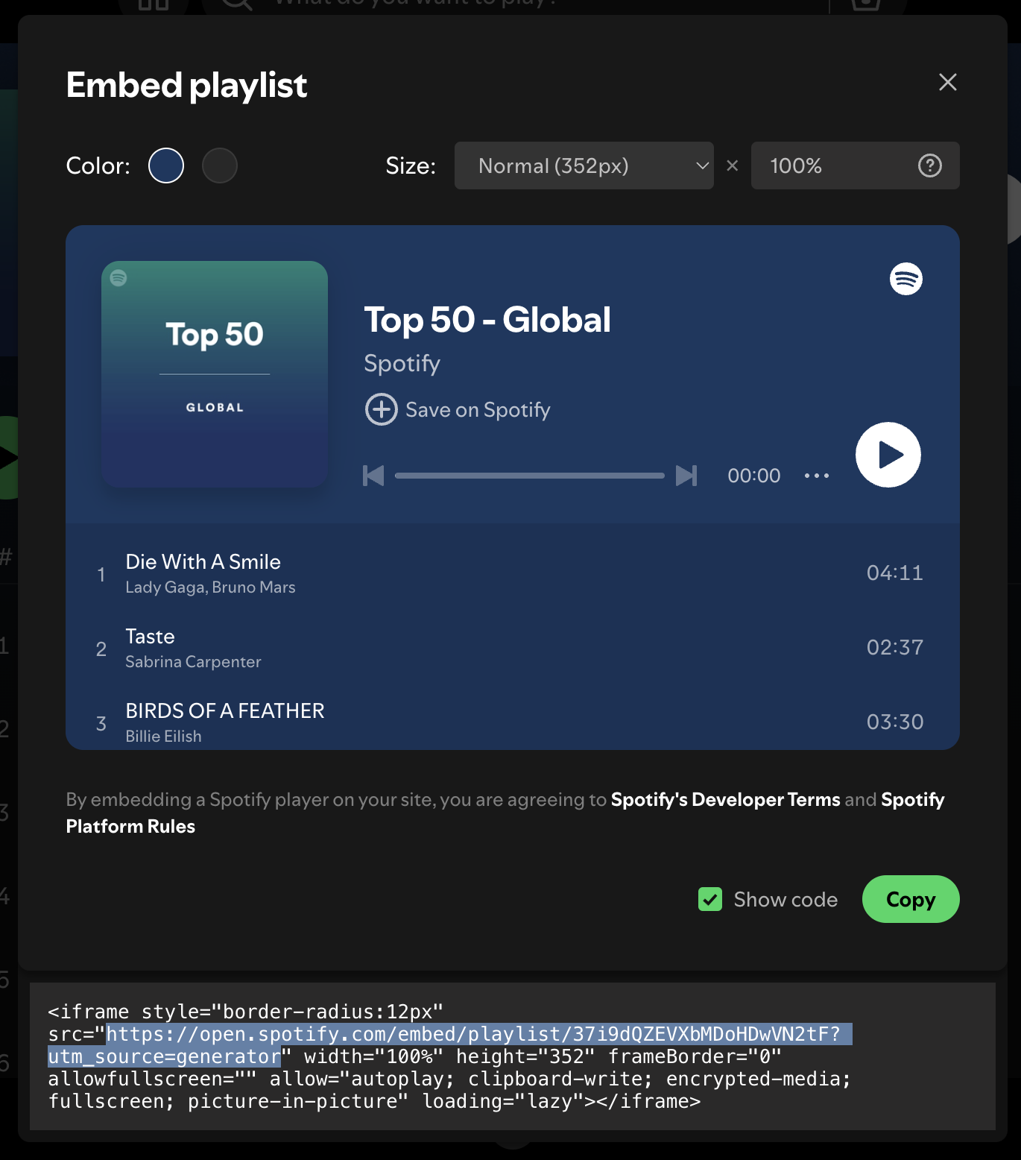
Task: Open Spotify's Developer Terms link
Action: 725,799
